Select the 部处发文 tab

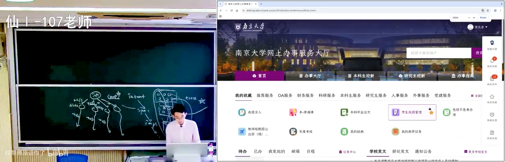[x=400, y=152]
